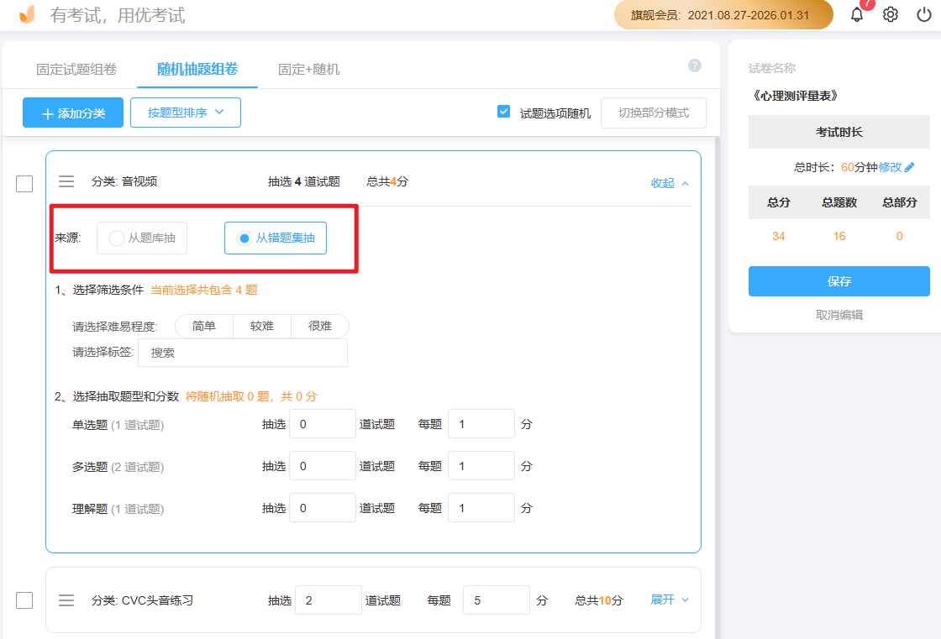Expand the CVC头音练习 section
Screen dimensions: 941x639
tap(662, 600)
